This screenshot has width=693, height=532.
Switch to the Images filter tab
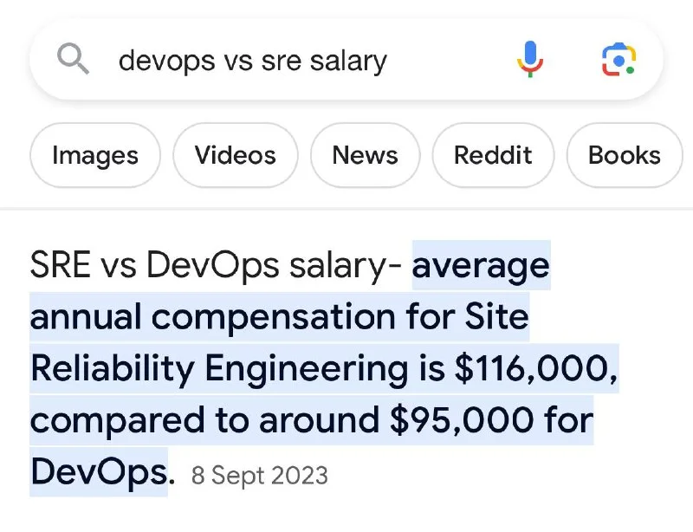coord(95,155)
